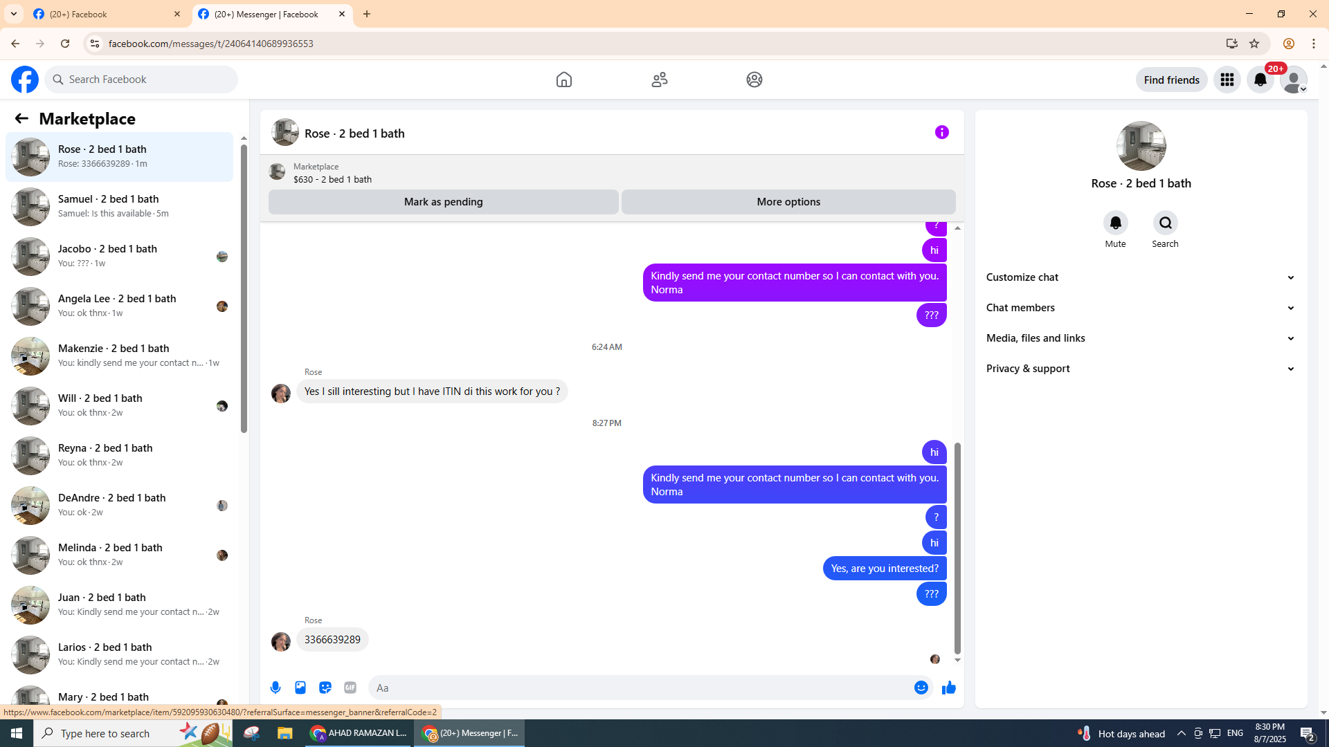The height and width of the screenshot is (747, 1329).
Task: Close the (20+) Facebook tab
Action: 177,14
